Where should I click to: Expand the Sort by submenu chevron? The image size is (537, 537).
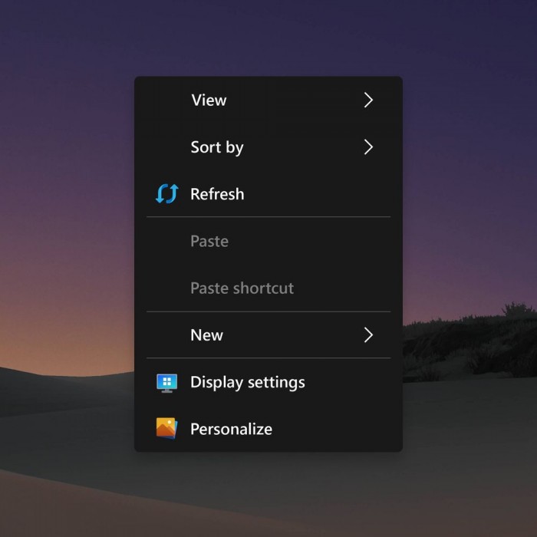coord(368,147)
